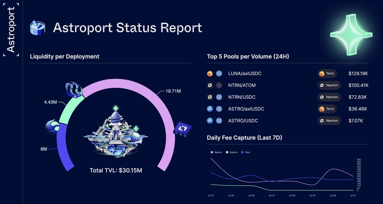Click the Terra legend label in the chart
This screenshot has height=204, width=383.
tap(247, 152)
